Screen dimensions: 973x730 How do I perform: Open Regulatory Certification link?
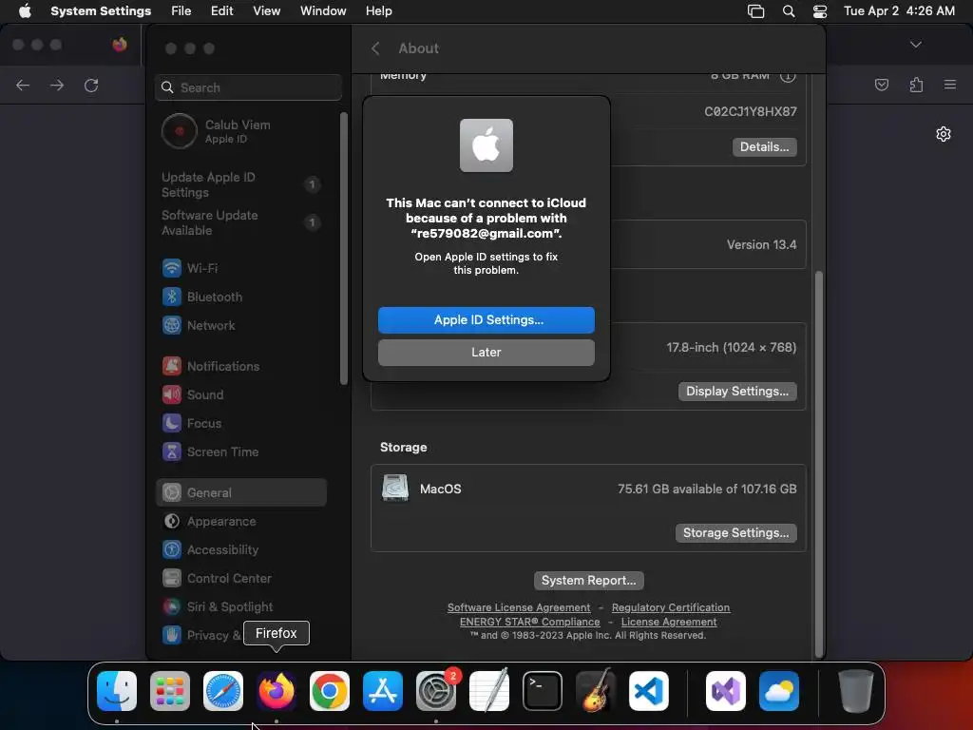(x=670, y=607)
